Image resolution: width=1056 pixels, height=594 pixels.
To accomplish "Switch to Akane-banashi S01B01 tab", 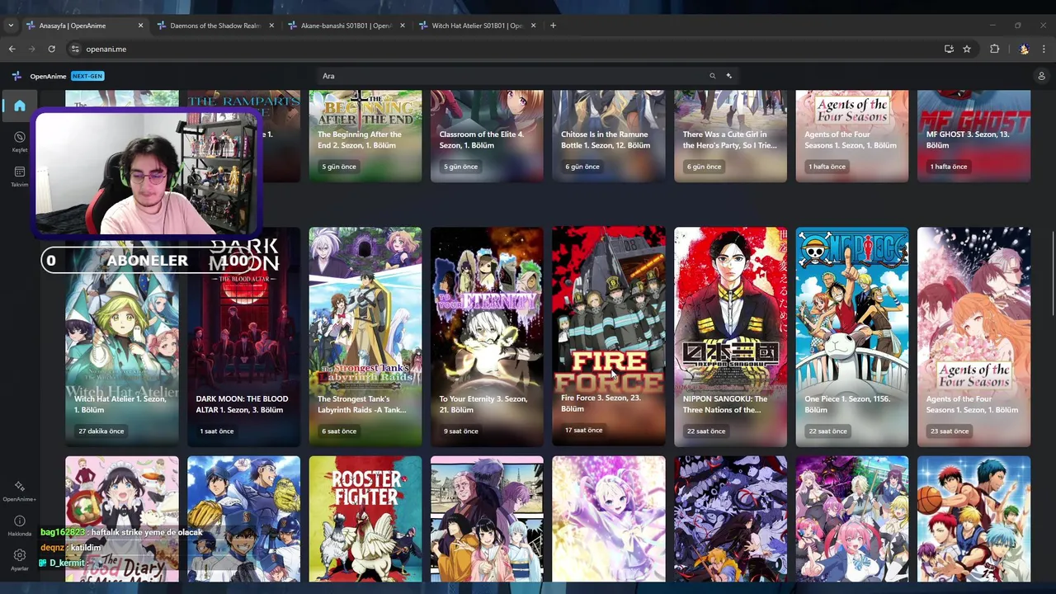I will [x=346, y=26].
